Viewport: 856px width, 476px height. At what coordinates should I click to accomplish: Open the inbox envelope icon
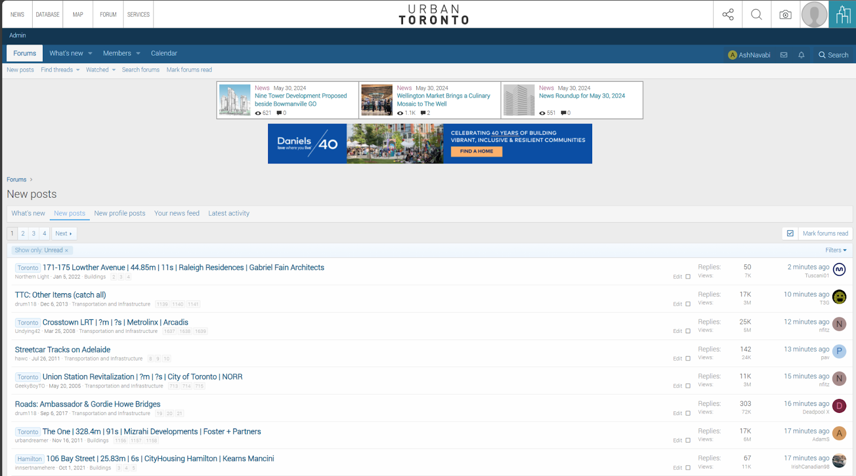[784, 55]
